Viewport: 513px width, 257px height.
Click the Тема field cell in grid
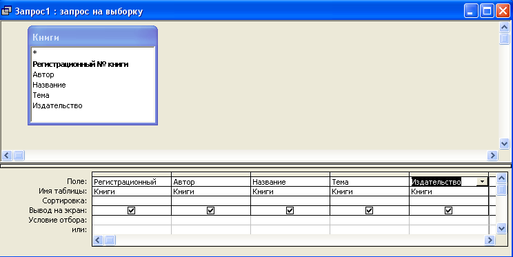pos(370,182)
